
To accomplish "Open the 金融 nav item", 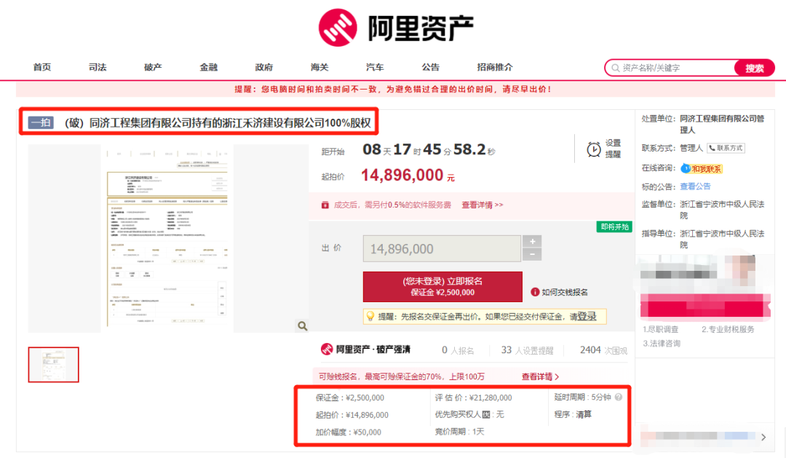I will coord(209,67).
